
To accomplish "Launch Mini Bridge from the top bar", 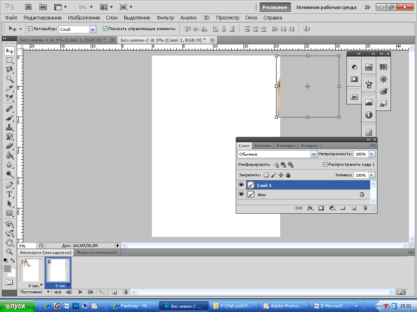I will point(43,7).
